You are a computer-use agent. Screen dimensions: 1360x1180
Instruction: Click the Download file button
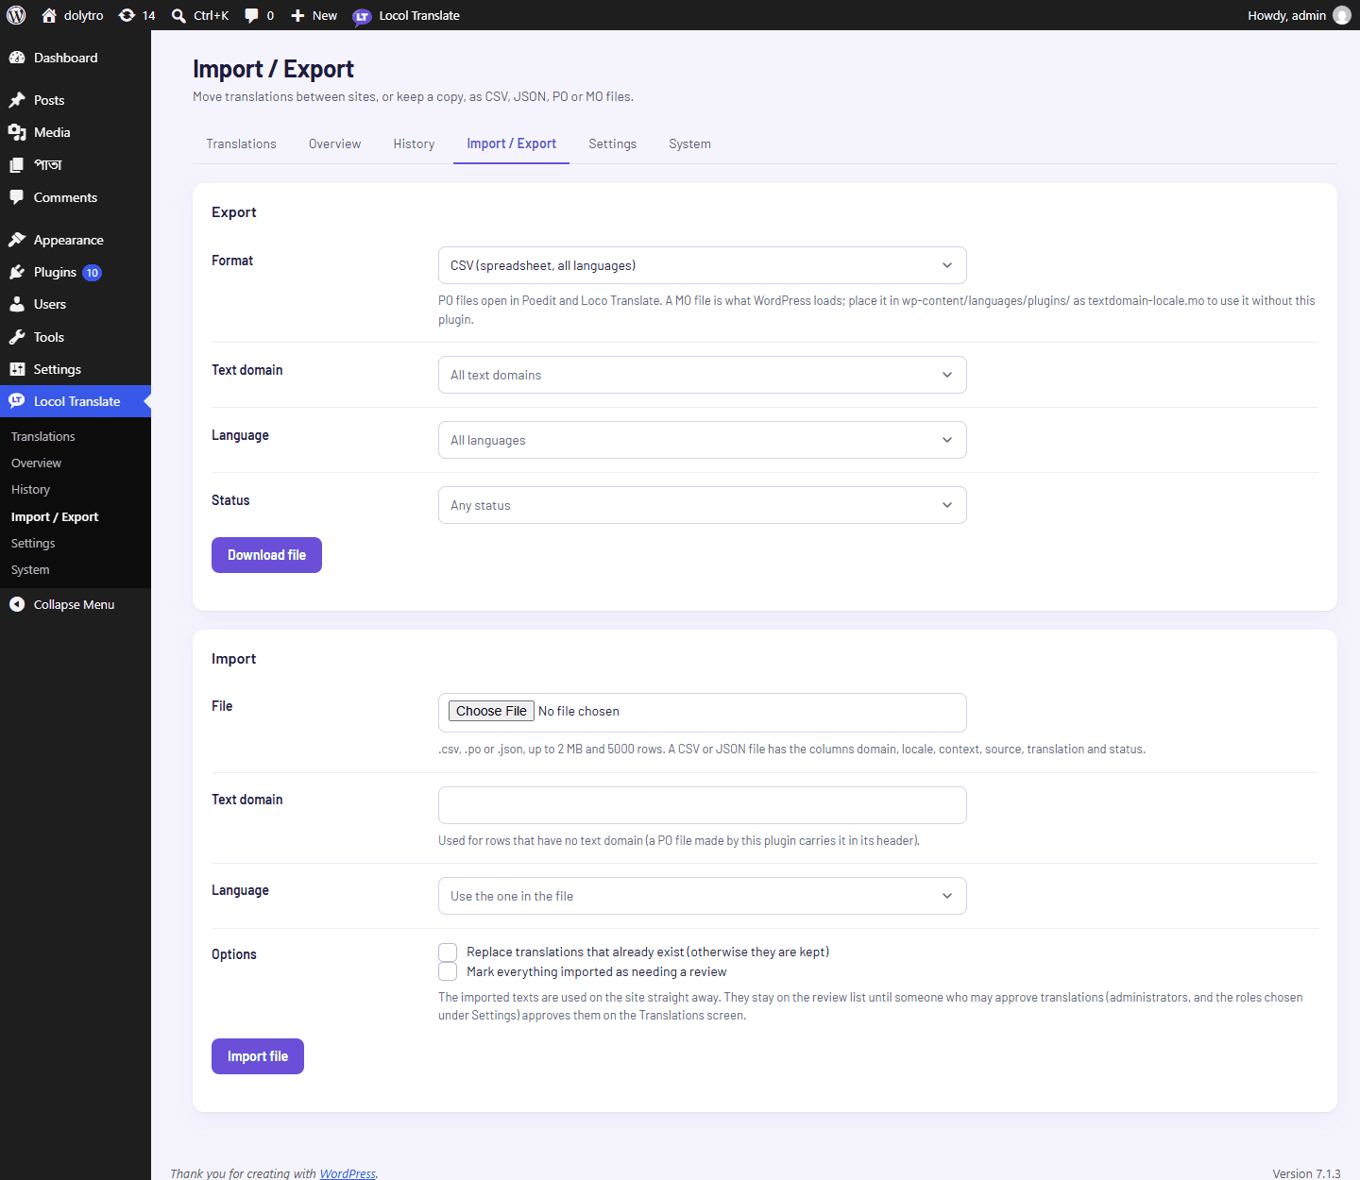point(266,555)
